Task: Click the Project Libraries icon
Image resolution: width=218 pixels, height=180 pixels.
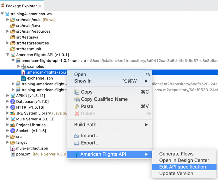Action: tap(13, 125)
